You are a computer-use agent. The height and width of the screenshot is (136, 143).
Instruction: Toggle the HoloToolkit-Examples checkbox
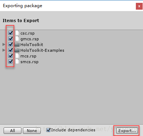(10, 50)
